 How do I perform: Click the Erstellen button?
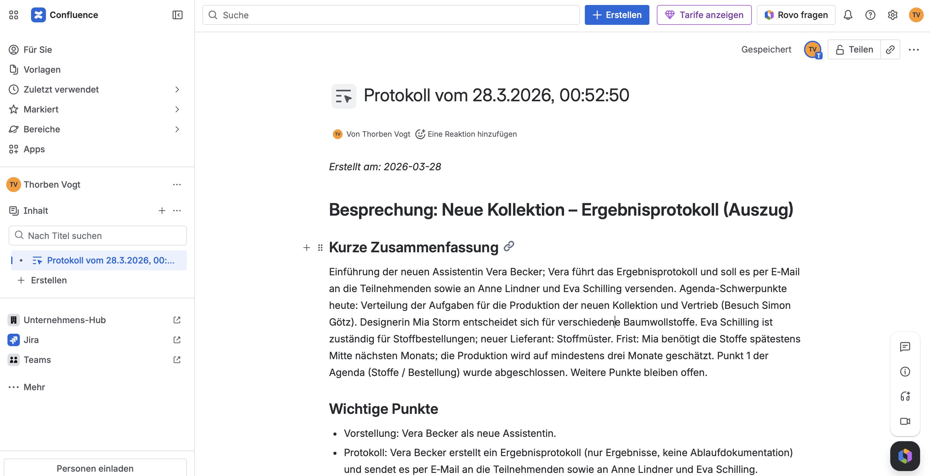tap(617, 15)
